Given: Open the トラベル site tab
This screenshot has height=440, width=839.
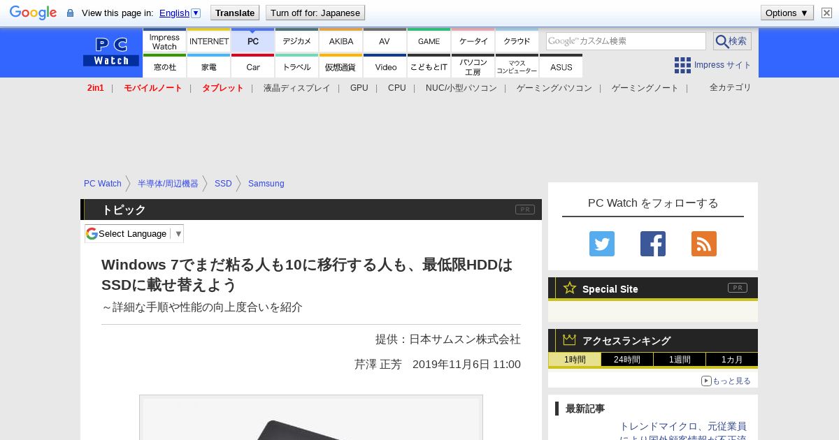Looking at the screenshot, I should coord(297,66).
